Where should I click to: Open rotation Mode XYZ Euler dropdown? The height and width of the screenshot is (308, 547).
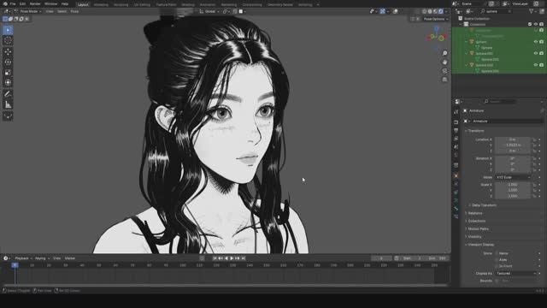coord(513,177)
